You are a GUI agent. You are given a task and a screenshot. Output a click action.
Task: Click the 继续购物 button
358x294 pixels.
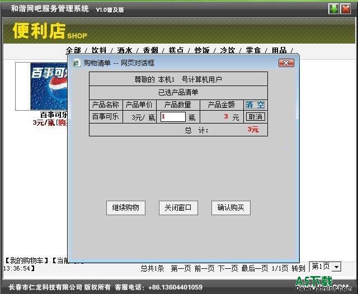coord(125,208)
